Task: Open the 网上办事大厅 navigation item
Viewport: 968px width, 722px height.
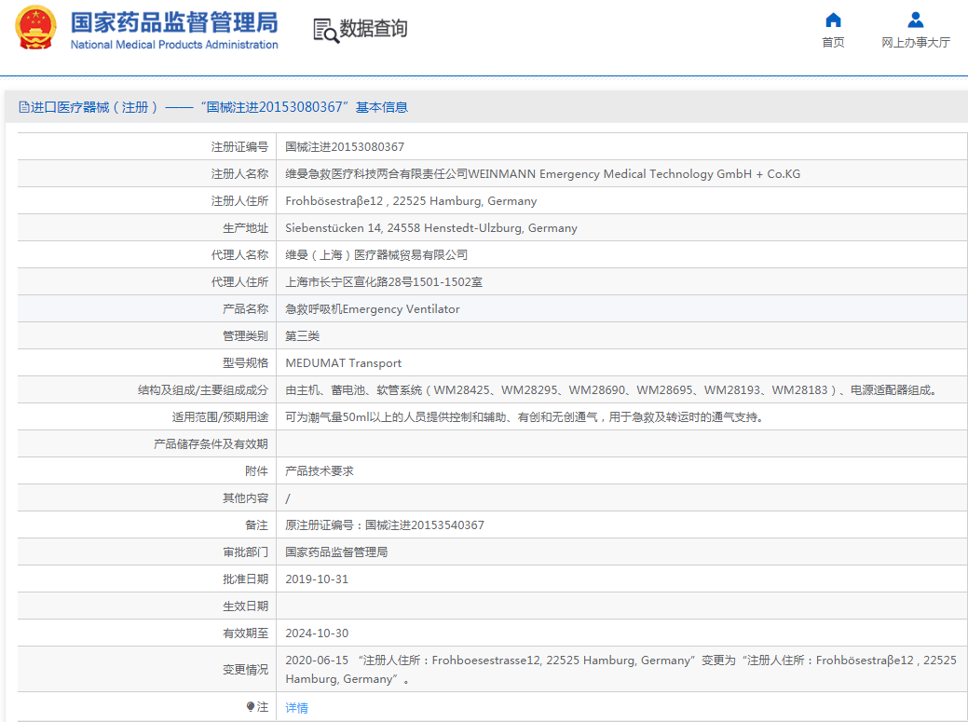Action: (x=915, y=43)
